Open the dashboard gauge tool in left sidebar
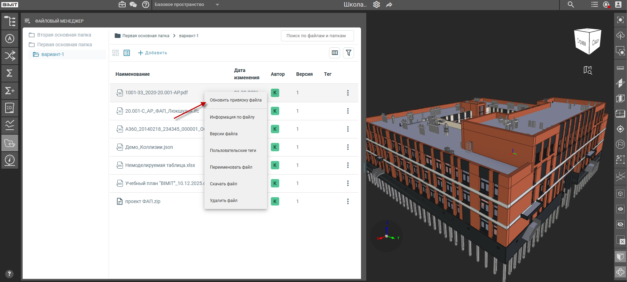Viewport: 627px width, 282px height. click(10, 160)
